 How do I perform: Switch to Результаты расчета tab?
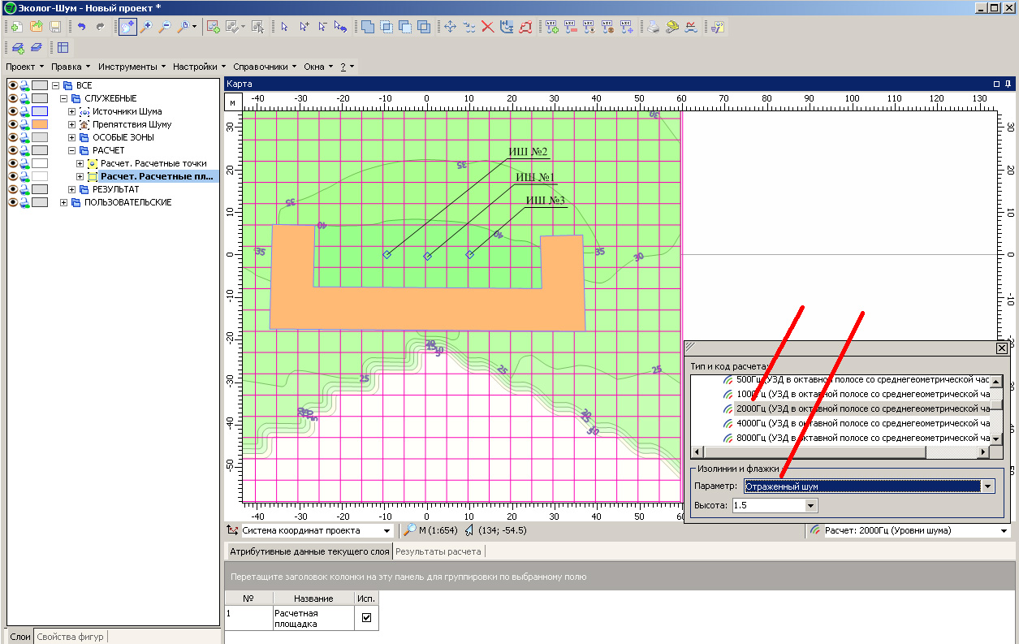pos(438,551)
